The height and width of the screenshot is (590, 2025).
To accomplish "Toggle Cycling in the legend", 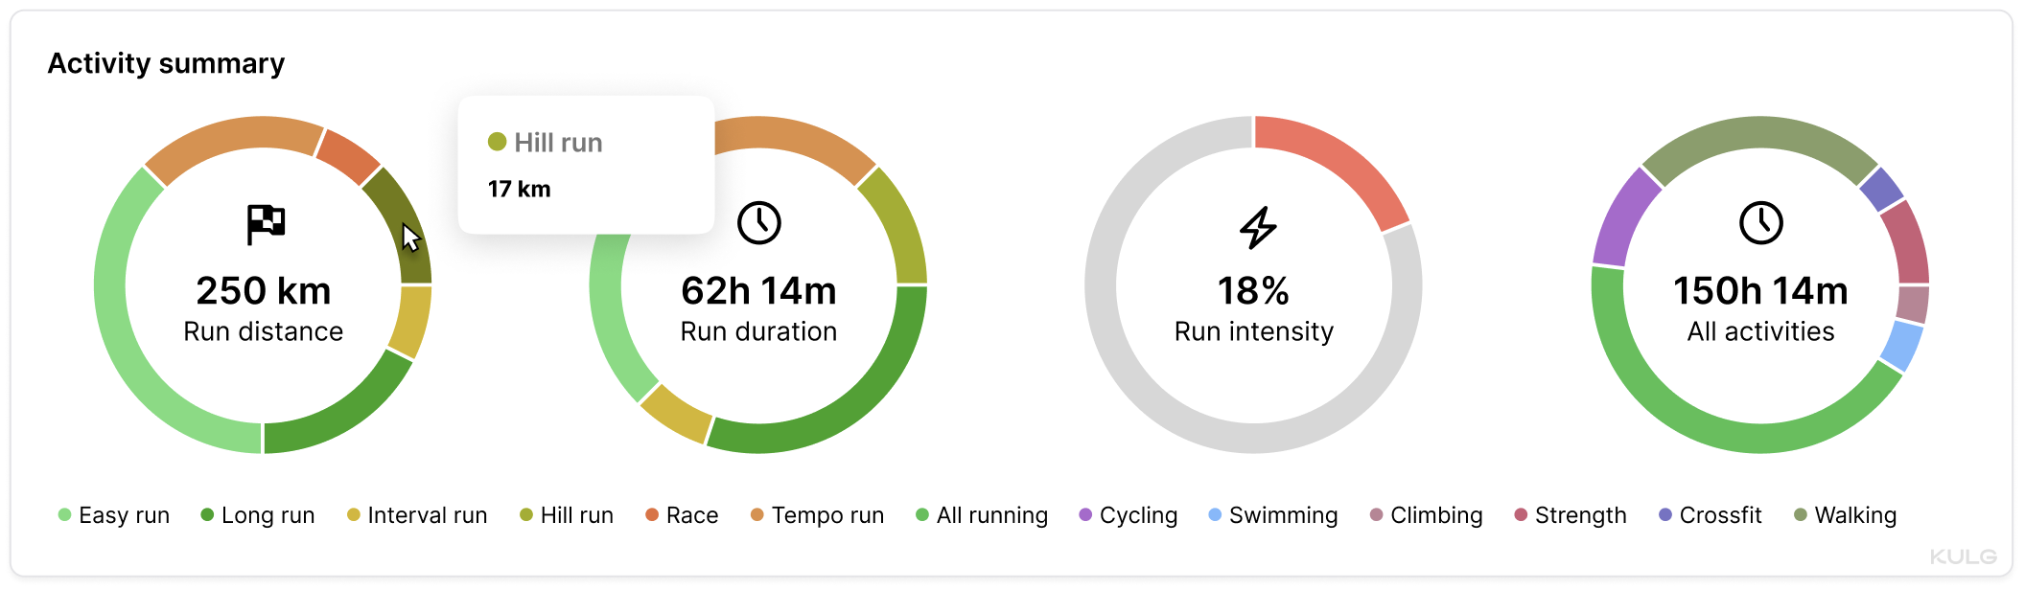I will 1128,515.
